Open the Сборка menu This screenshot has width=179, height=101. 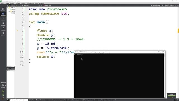click(12, 3)
